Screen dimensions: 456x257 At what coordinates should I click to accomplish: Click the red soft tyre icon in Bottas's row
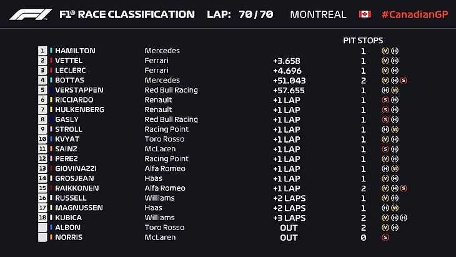404,80
